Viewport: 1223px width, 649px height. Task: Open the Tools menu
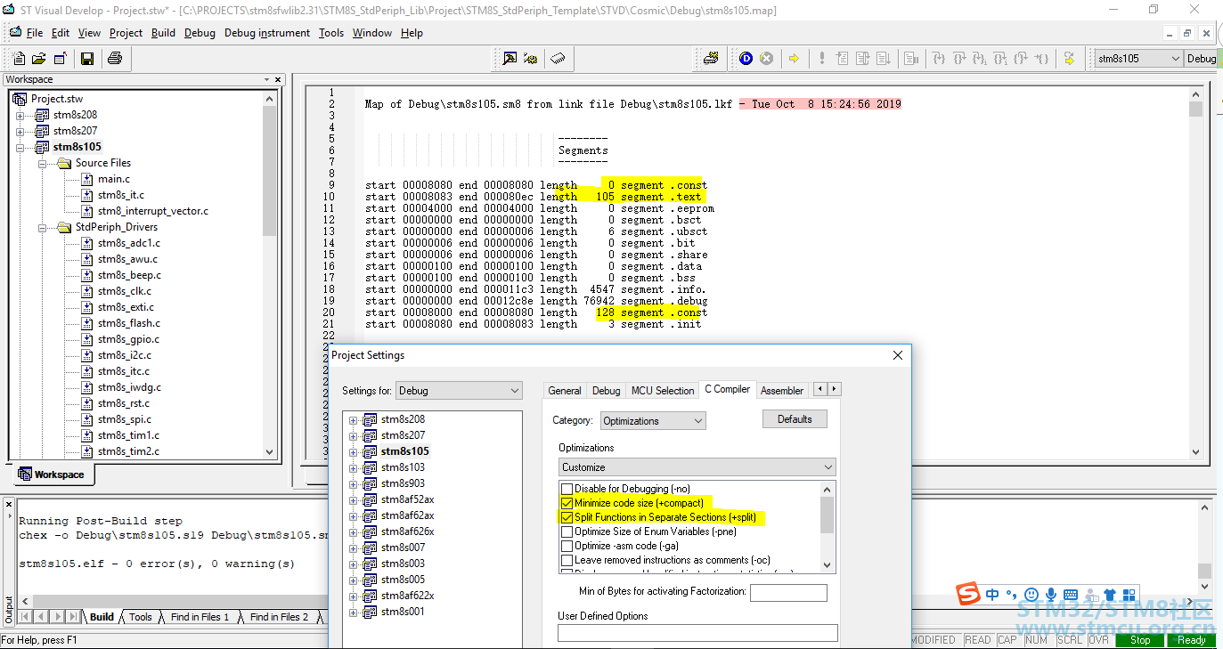pos(331,33)
